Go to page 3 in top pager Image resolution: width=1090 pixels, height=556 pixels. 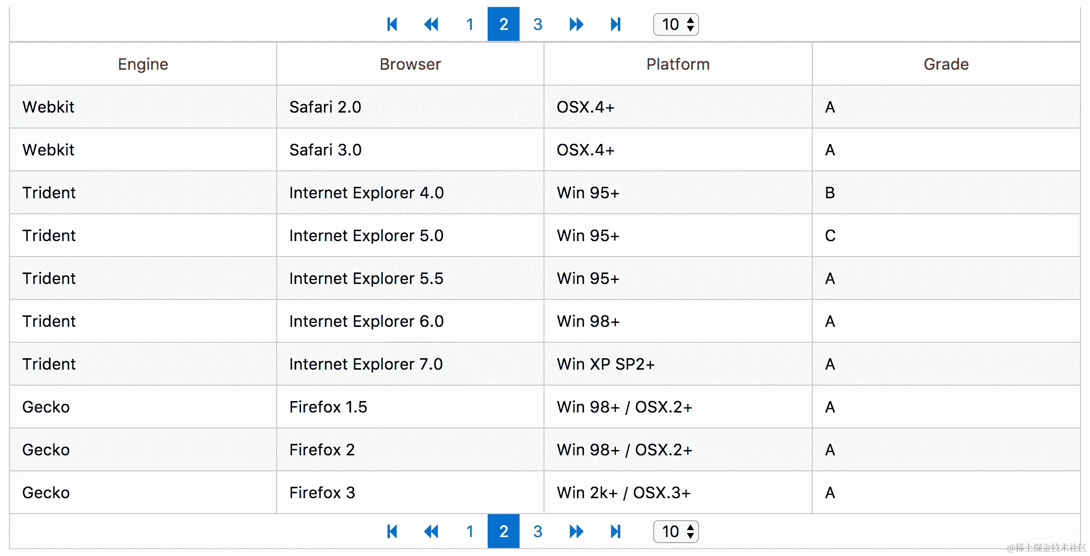pos(538,24)
